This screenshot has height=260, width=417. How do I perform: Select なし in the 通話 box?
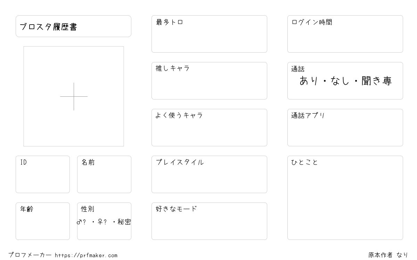point(340,81)
